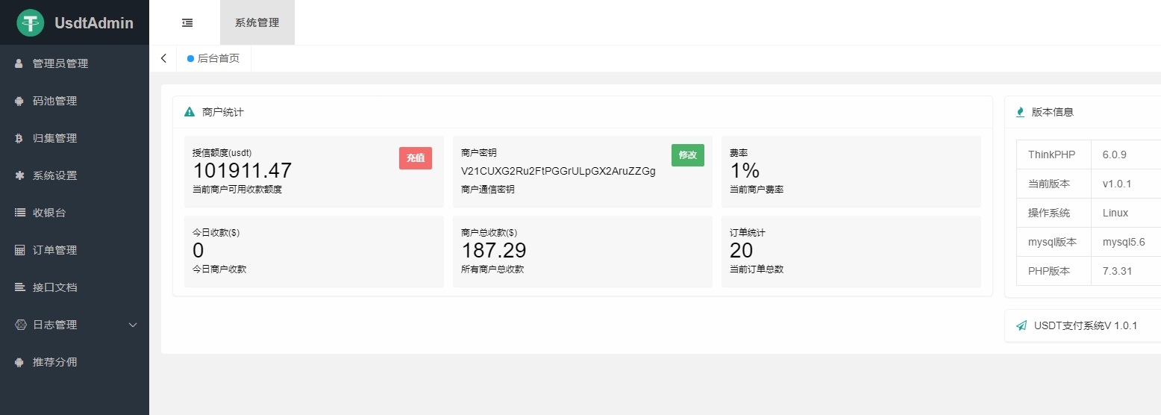The width and height of the screenshot is (1161, 415).
Task: Click the merchant key V21CUXG2Ru2 text
Action: pyautogui.click(x=558, y=171)
